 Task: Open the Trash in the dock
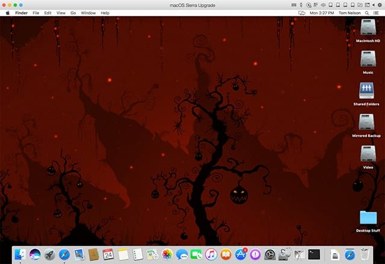[x=365, y=254]
